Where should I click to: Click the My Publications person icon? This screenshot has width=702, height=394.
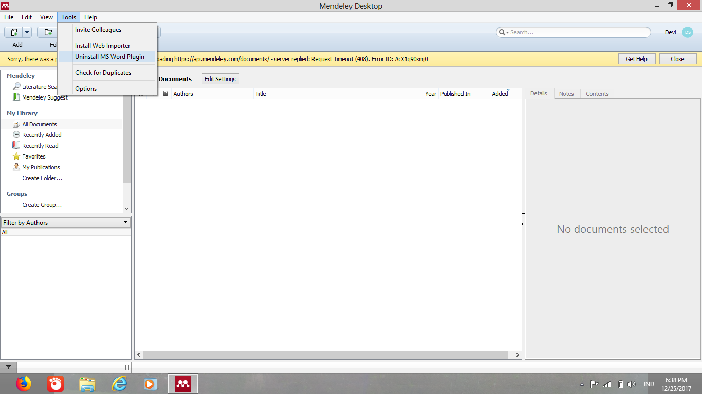click(x=16, y=167)
